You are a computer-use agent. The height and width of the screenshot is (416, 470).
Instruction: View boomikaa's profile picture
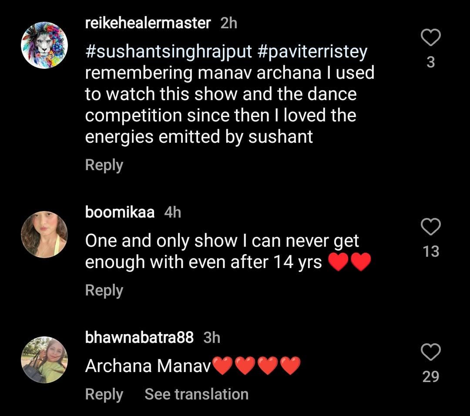click(44, 235)
